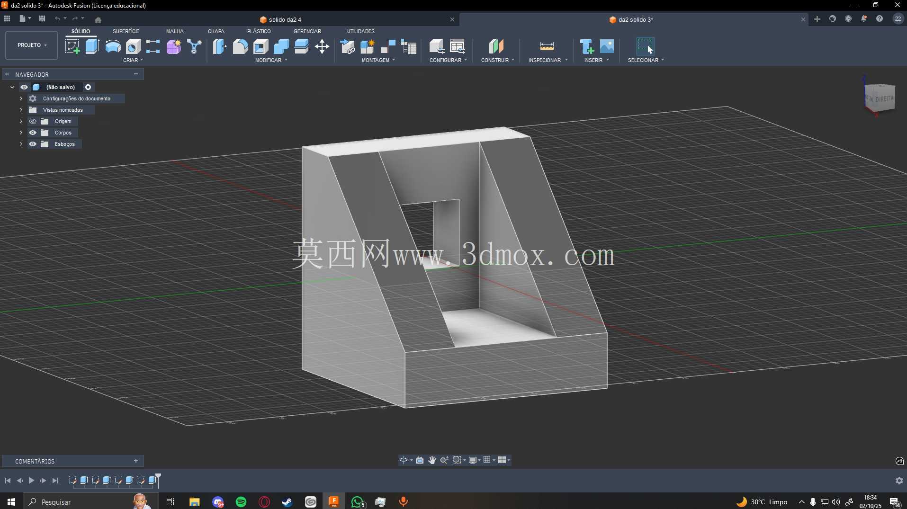Click the last extrude feature in timeline

[152, 480]
